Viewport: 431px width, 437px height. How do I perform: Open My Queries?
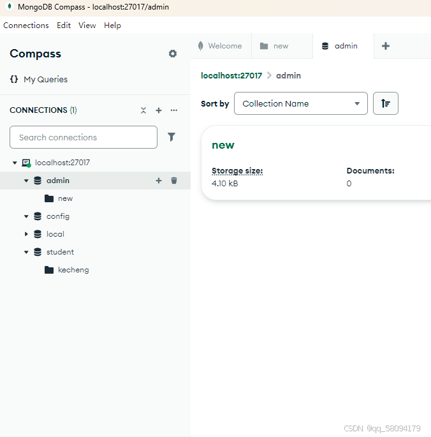coord(46,80)
